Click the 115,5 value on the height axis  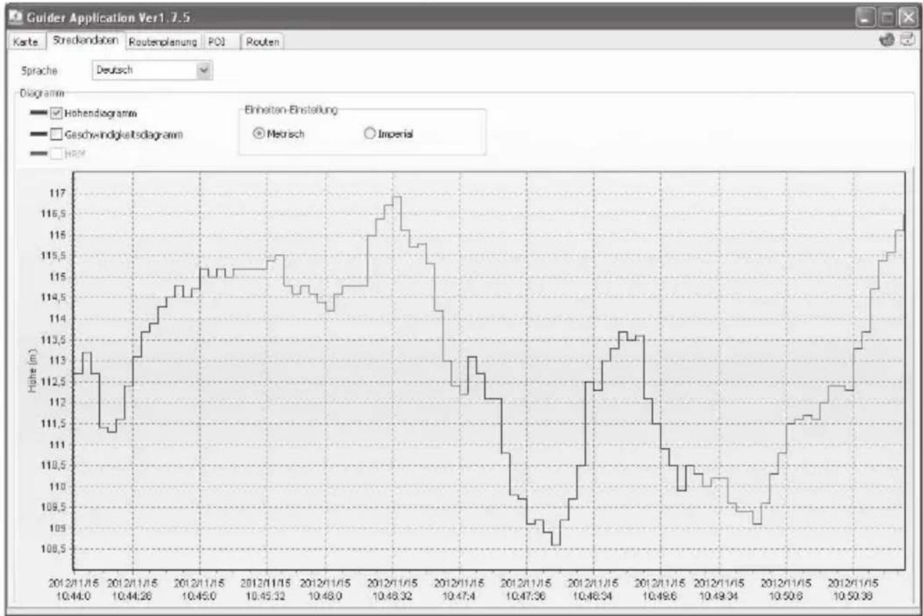[54, 256]
